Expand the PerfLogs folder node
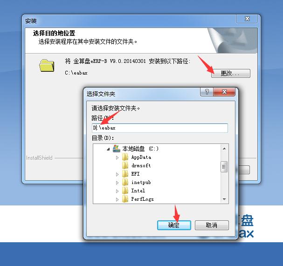The image size is (283, 266). point(117,199)
